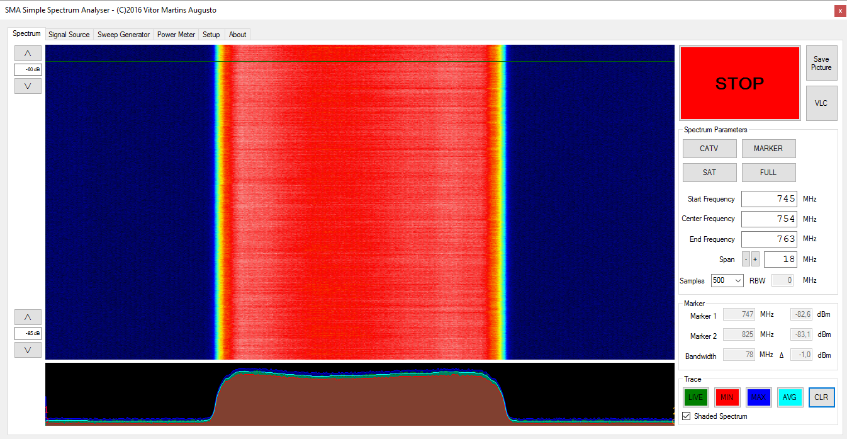847x439 pixels.
Task: Open the Sweep Generator tab
Action: coord(123,35)
